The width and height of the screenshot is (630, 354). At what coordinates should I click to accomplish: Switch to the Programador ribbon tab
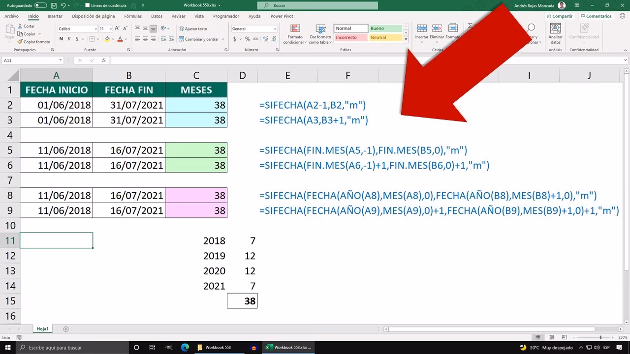pos(226,16)
